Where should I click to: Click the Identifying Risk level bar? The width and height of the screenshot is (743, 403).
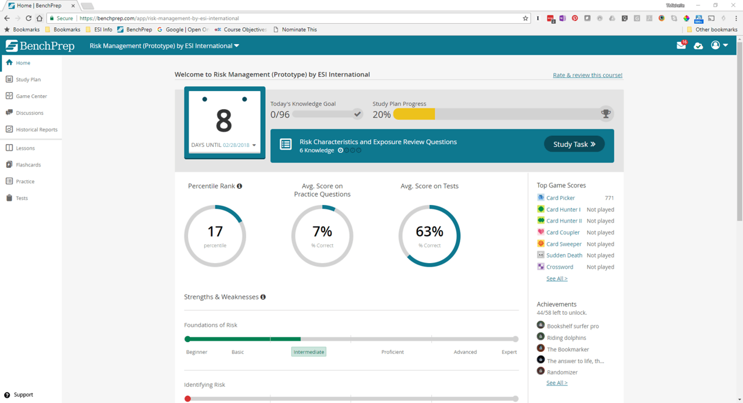tap(351, 399)
